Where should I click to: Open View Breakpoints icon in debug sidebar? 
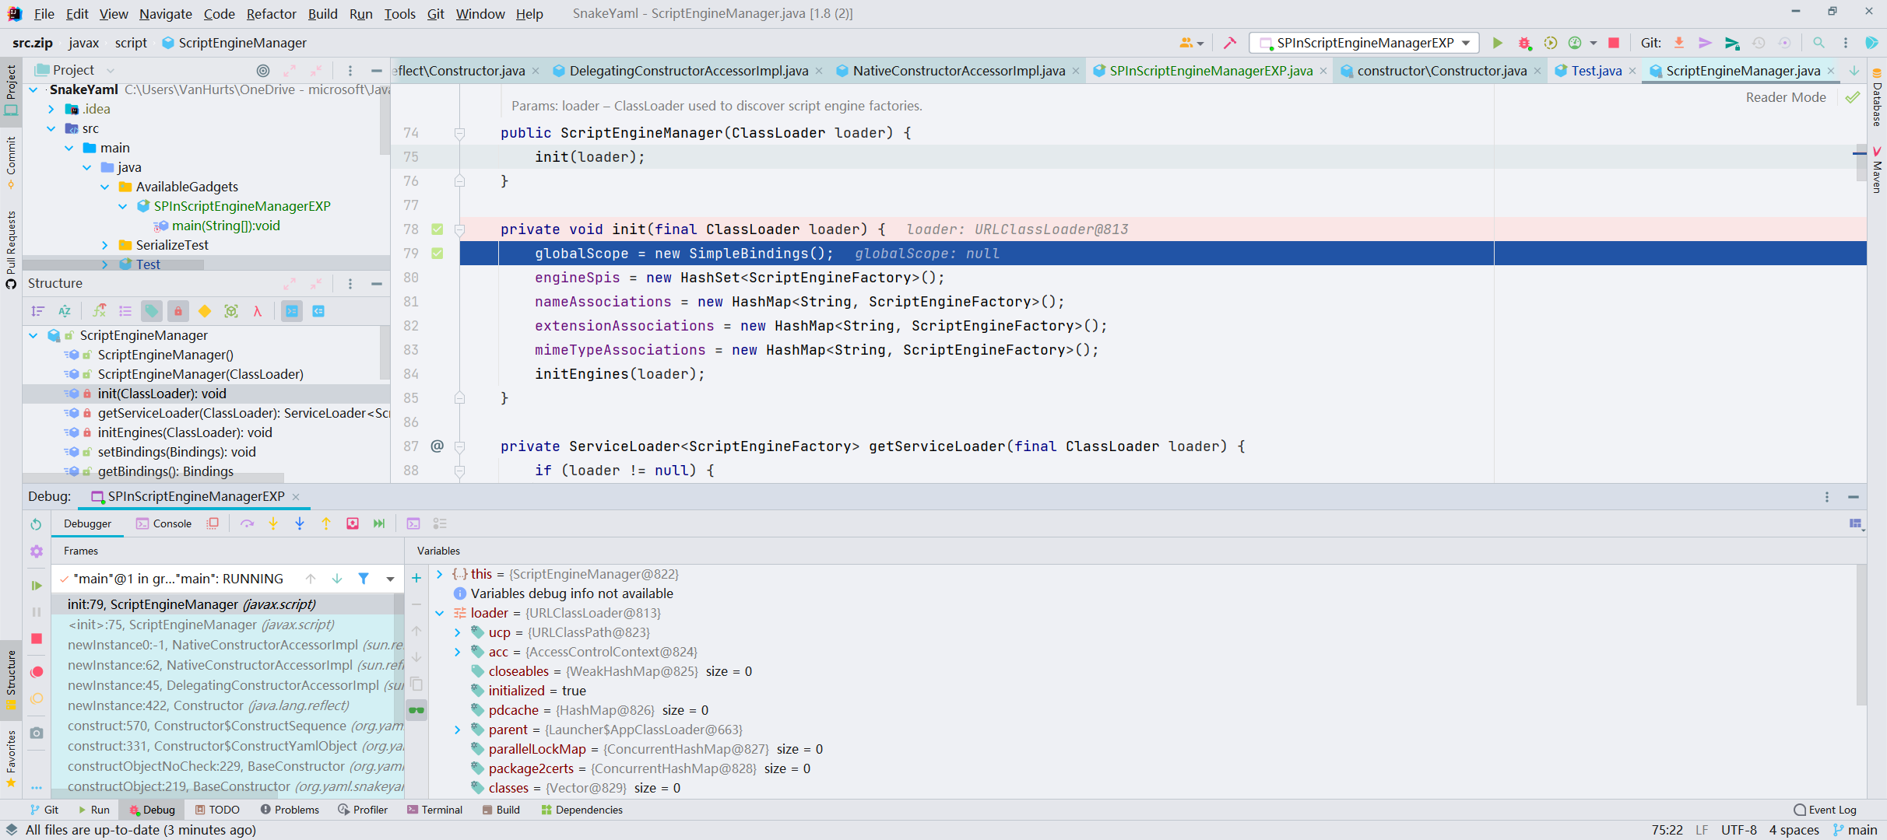pyautogui.click(x=37, y=672)
